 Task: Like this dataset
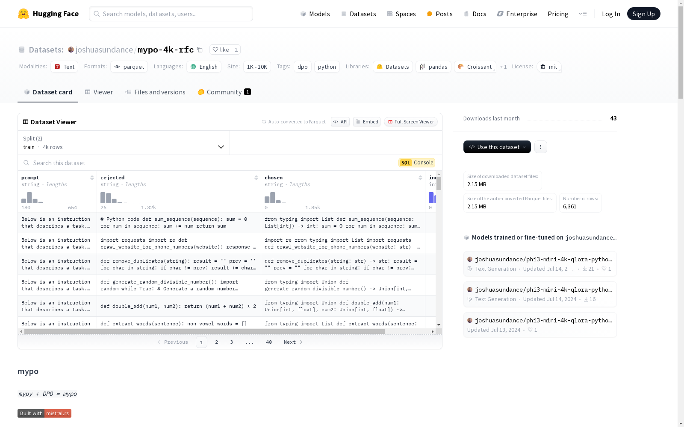click(x=221, y=50)
